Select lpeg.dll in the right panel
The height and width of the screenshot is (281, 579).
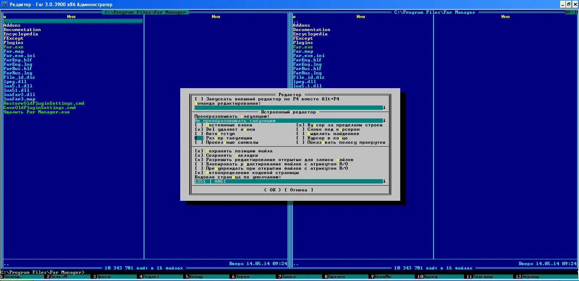tap(304, 82)
